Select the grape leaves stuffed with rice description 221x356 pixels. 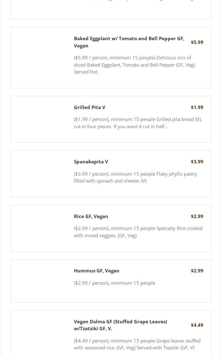(x=137, y=344)
